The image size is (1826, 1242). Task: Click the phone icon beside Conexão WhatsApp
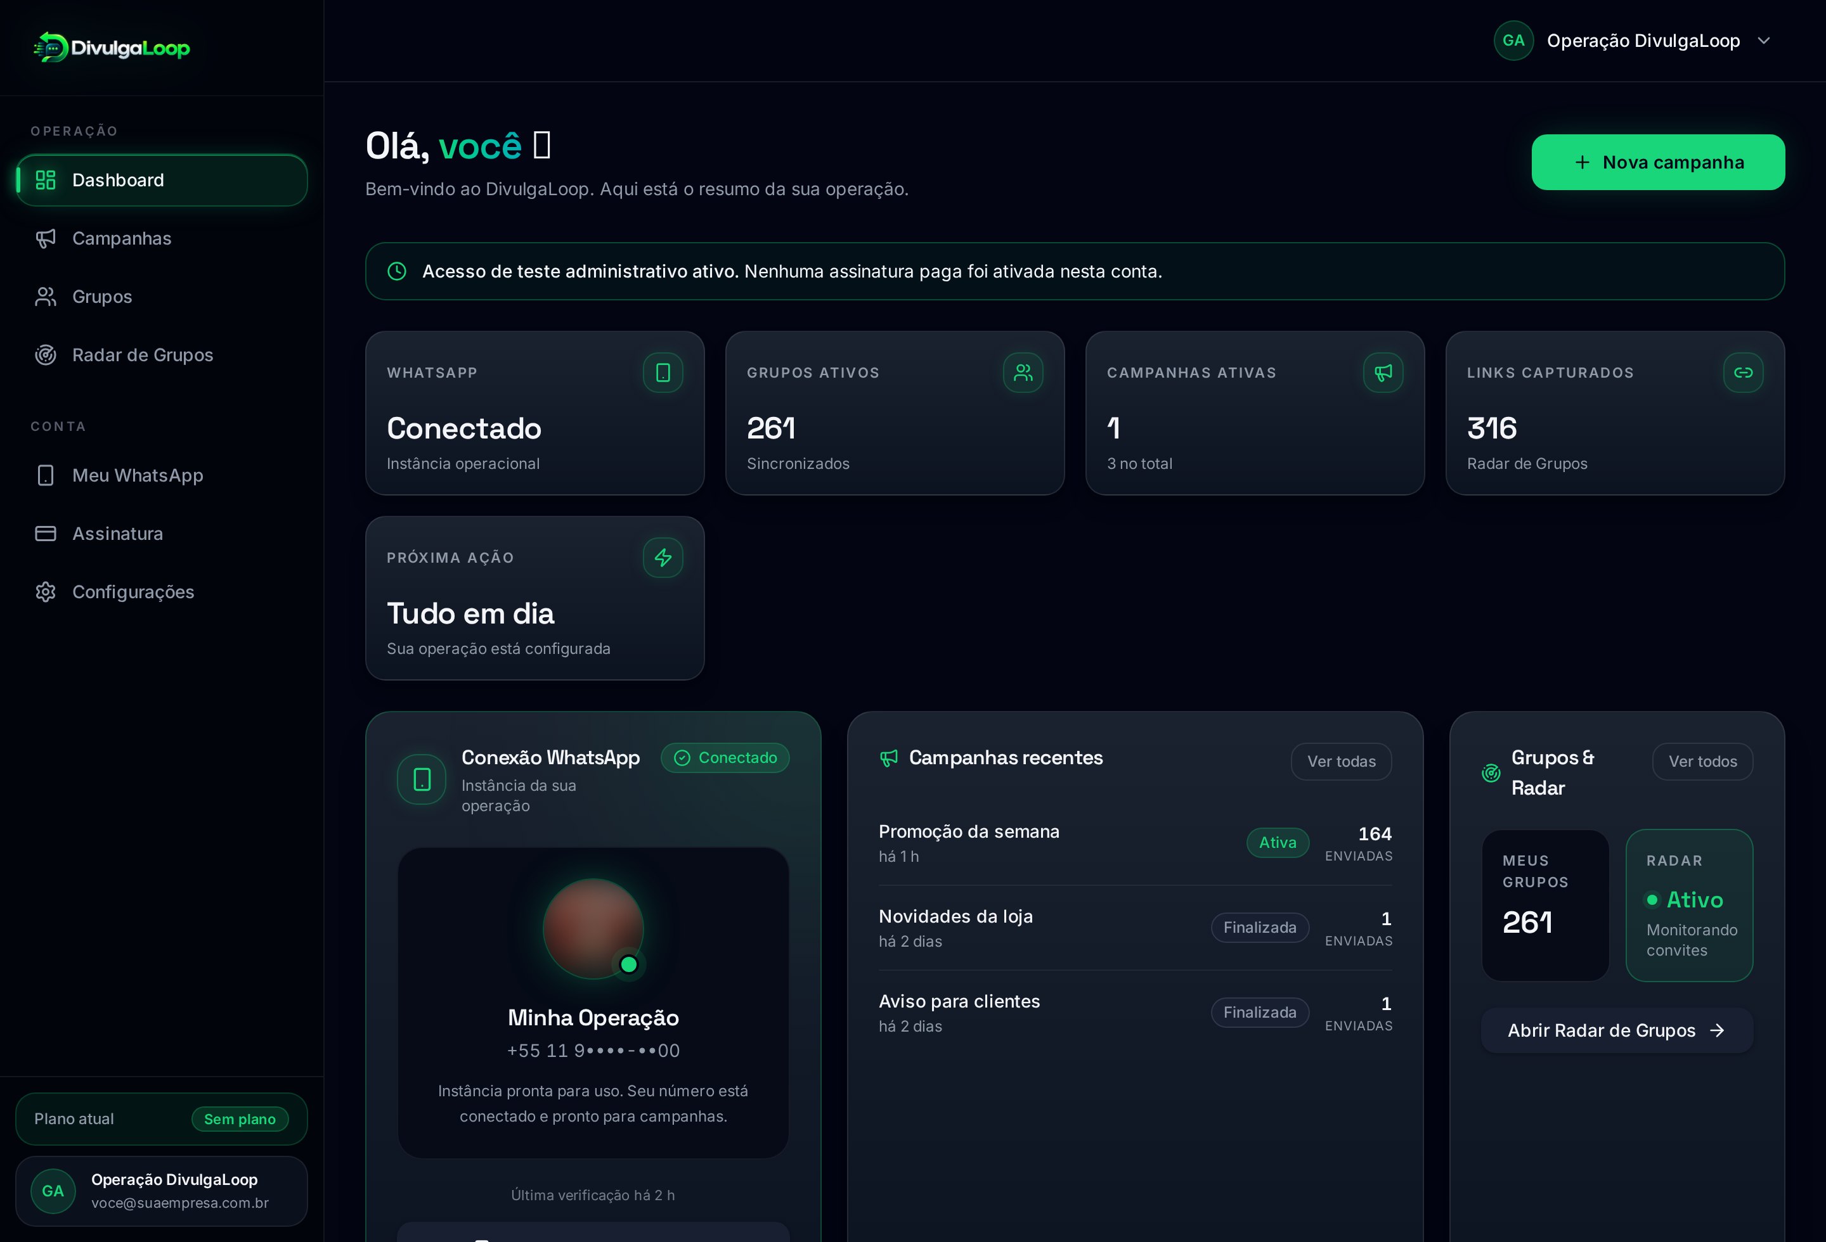coord(422,779)
